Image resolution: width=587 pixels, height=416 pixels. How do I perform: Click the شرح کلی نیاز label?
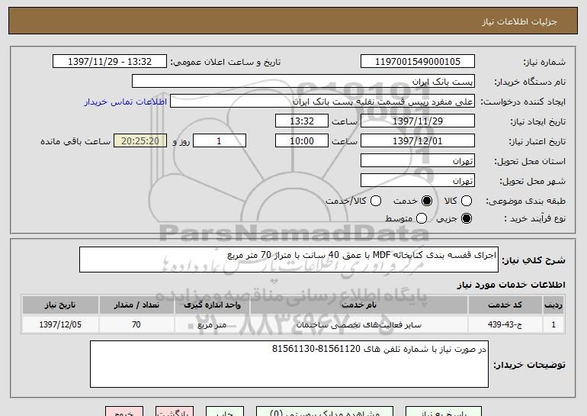point(534,260)
